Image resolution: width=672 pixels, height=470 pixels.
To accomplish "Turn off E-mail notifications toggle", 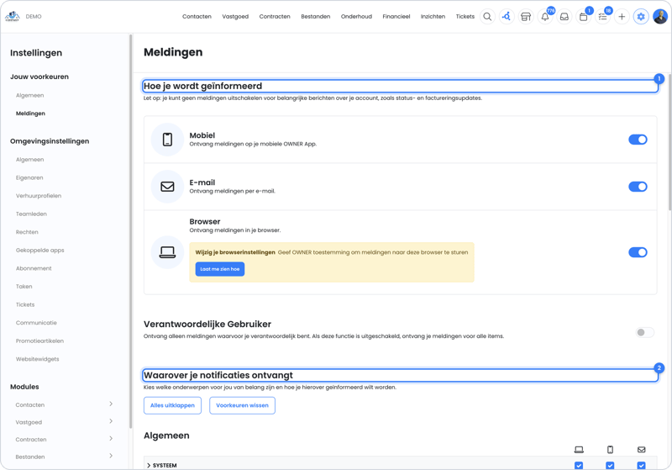I will pos(638,187).
